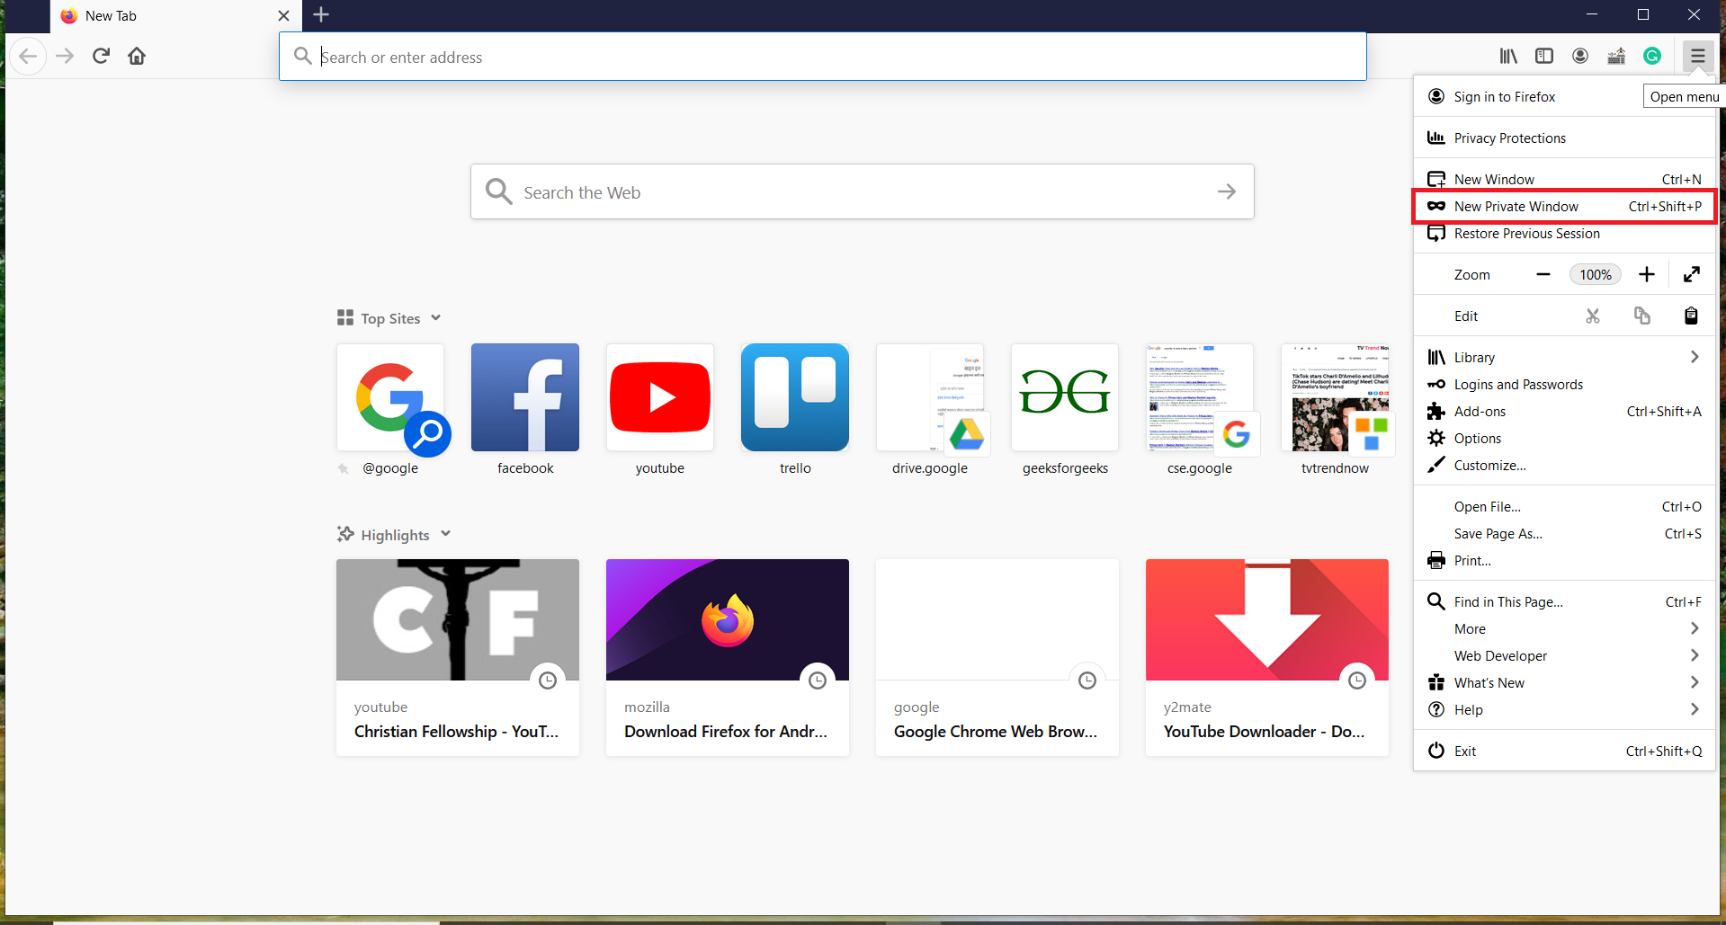Screen dimensions: 1726x925
Task: Choose Save Page As...
Action: (1564, 533)
